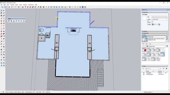Click the Length field in Entity Info
This screenshot has height=95, width=170.
[x=159, y=19]
